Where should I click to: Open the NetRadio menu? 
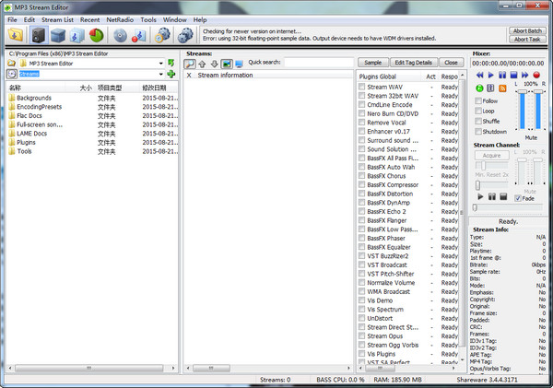[x=119, y=19]
